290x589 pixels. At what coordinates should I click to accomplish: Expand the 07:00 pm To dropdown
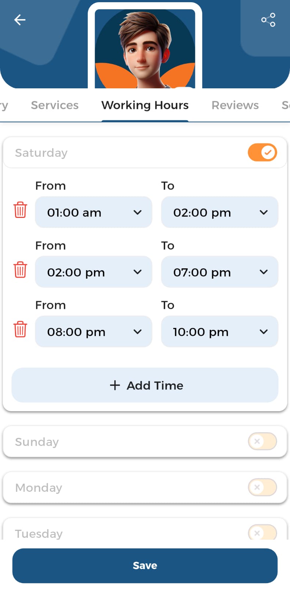pyautogui.click(x=220, y=272)
